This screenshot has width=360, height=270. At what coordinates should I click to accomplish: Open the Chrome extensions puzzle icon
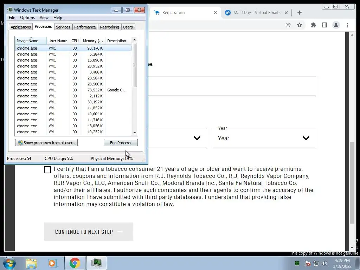pyautogui.click(x=313, y=25)
